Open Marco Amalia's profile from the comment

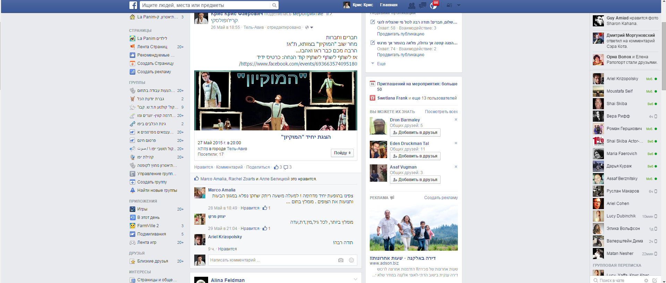[222, 190]
